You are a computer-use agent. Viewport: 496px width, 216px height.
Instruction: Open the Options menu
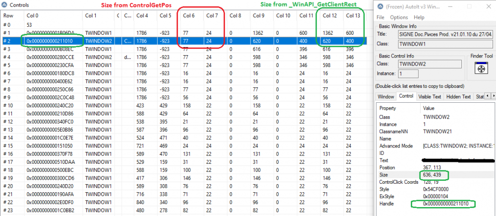[x=399, y=17]
